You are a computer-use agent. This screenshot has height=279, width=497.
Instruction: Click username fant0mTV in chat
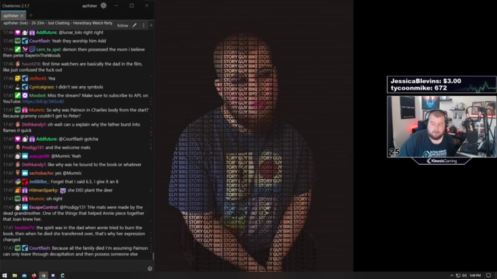[x=25, y=228]
